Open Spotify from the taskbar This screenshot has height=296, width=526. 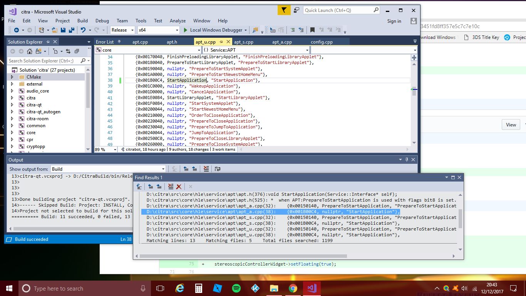[x=236, y=288]
